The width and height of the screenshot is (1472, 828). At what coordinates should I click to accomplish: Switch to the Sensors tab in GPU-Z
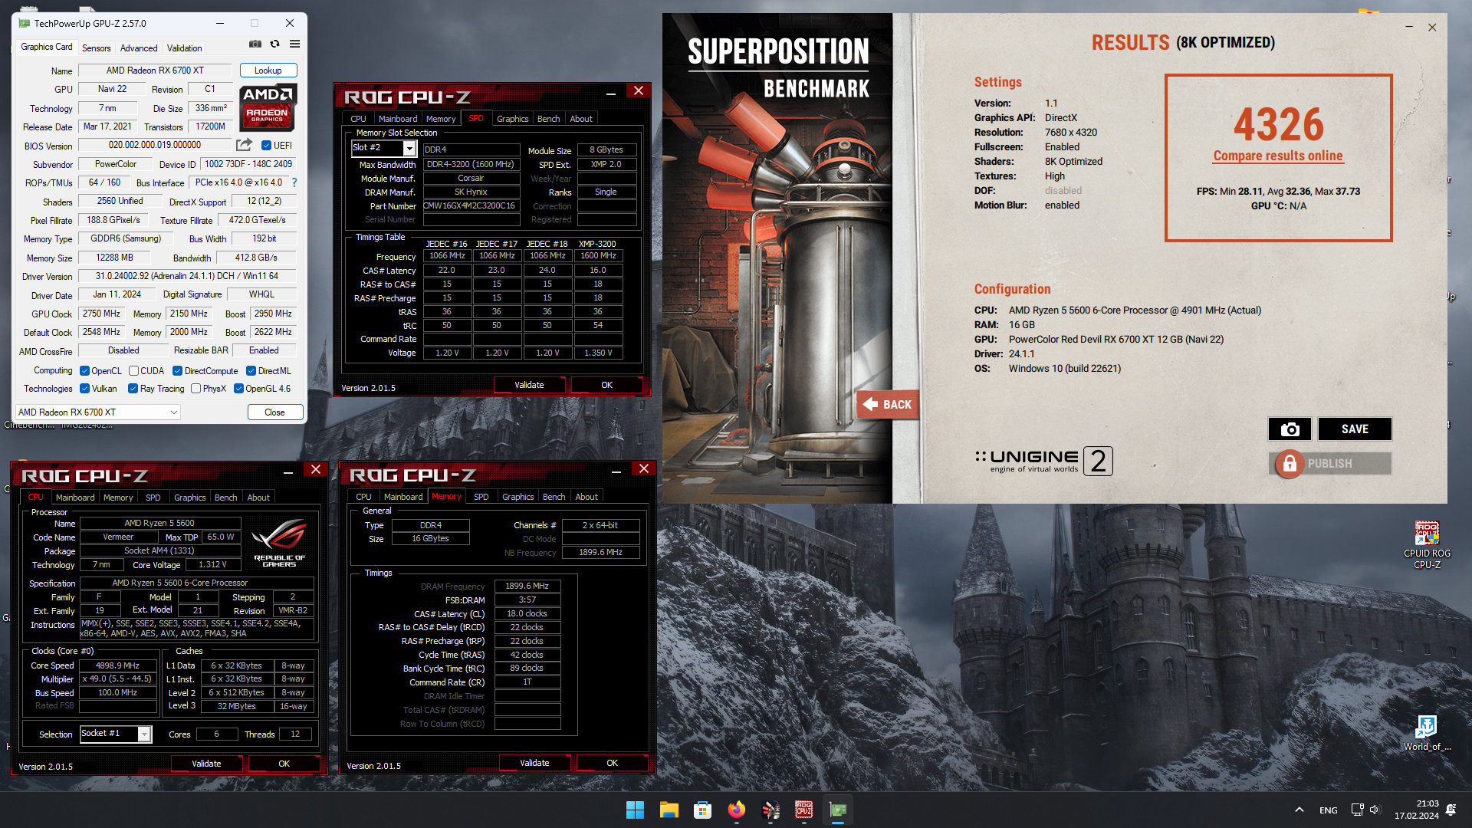point(96,48)
